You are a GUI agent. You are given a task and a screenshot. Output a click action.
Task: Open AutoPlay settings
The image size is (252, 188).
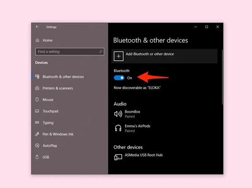pos(50,146)
